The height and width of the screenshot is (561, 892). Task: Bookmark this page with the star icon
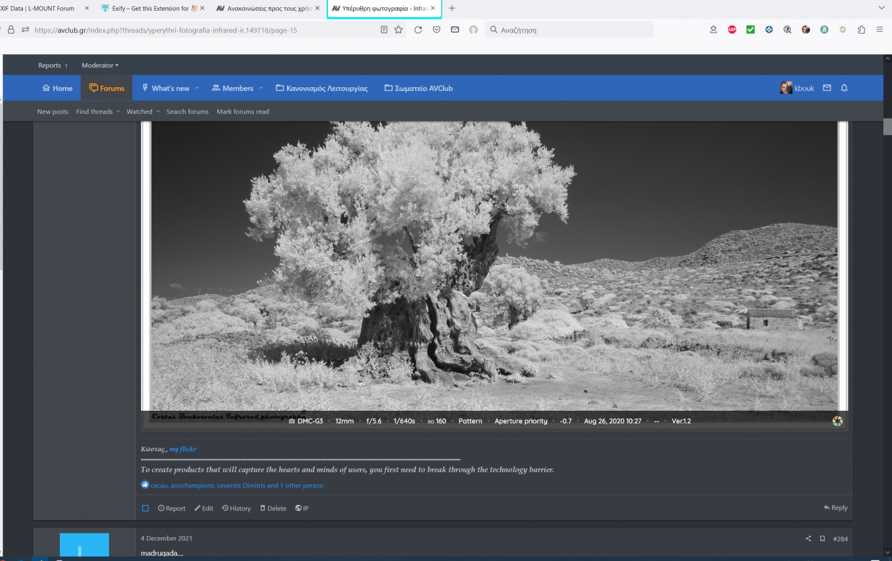398,29
